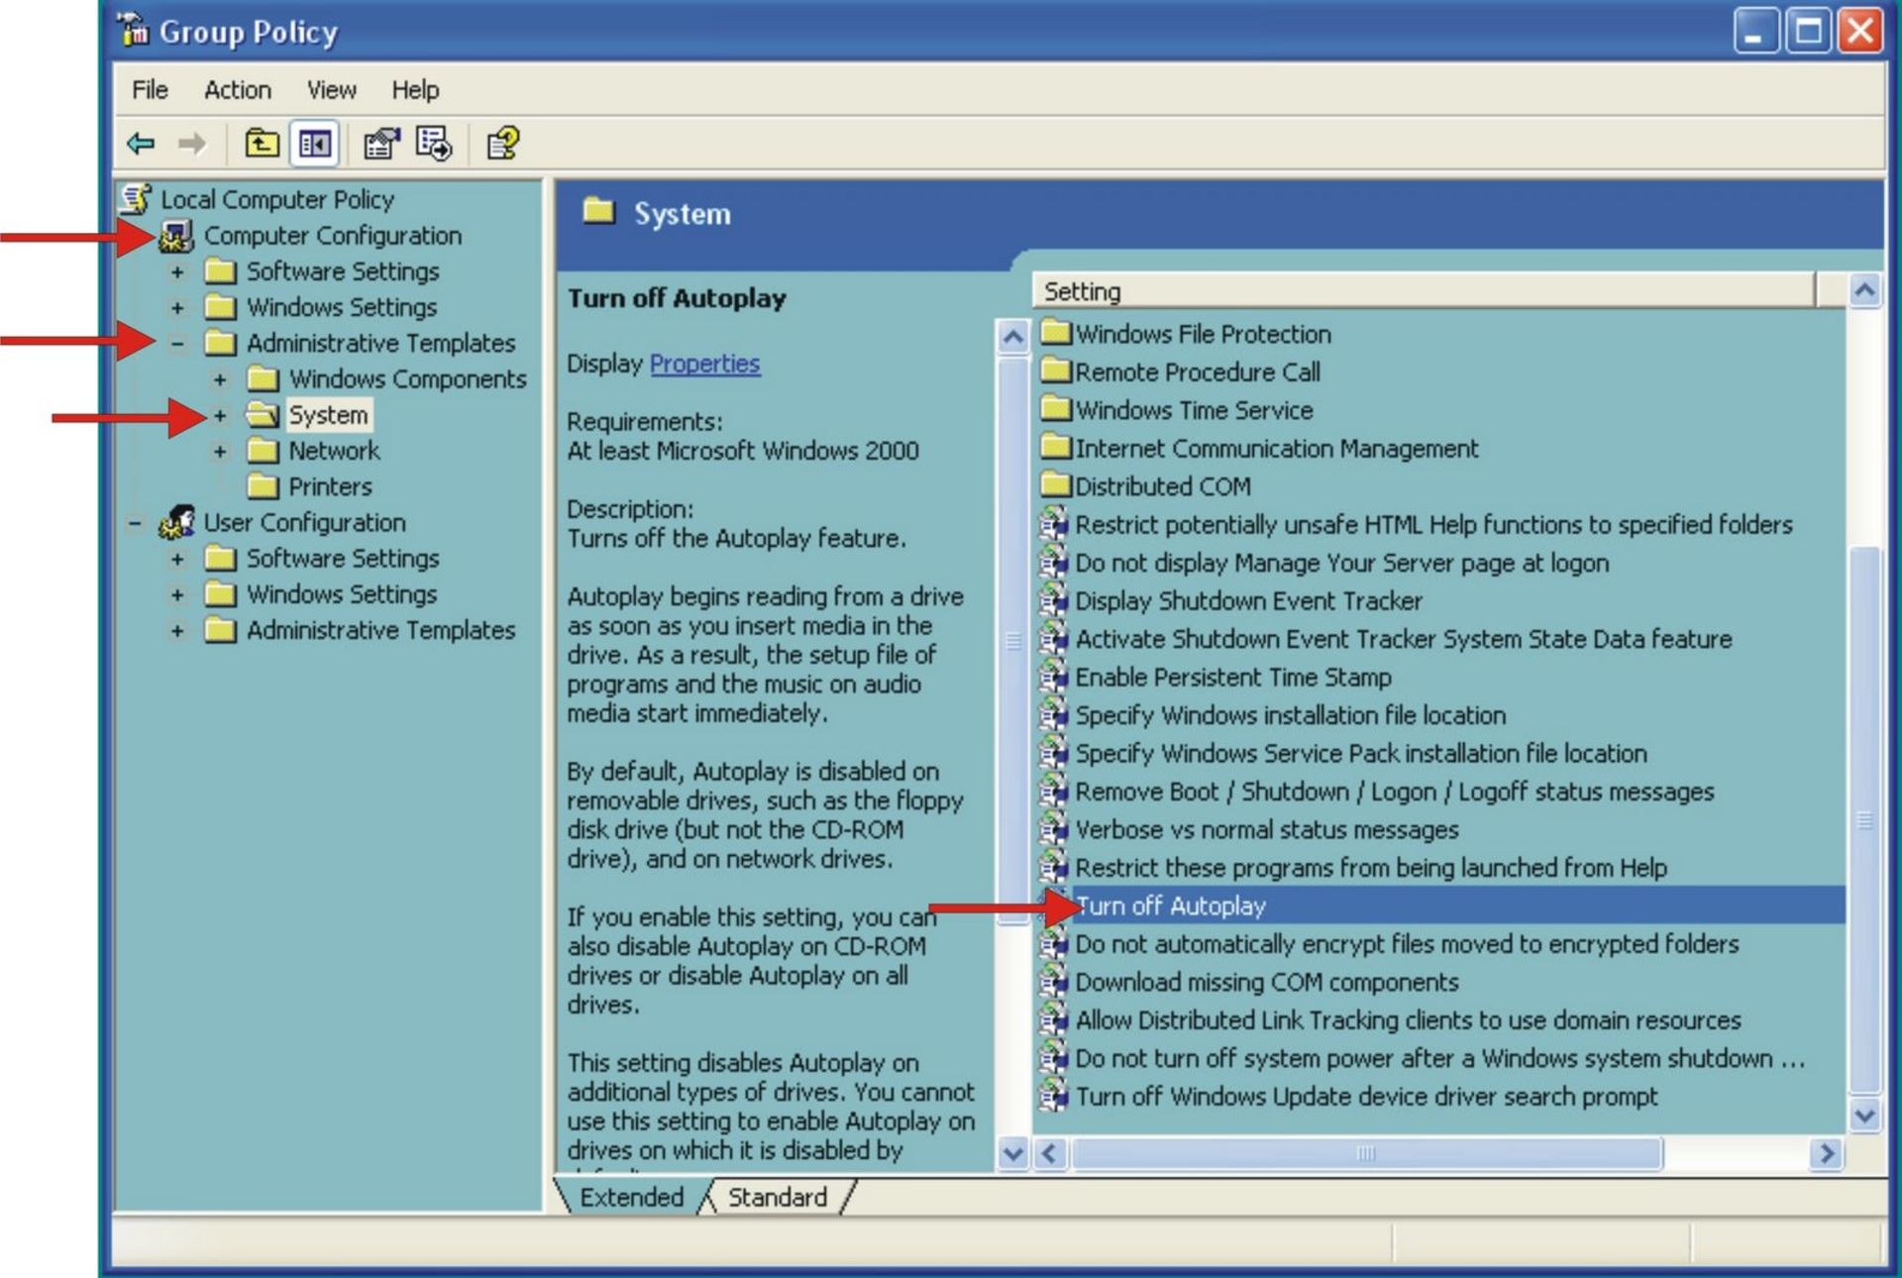The width and height of the screenshot is (1902, 1278).
Task: Click the settings list scroll down arrow
Action: pyautogui.click(x=1864, y=1116)
